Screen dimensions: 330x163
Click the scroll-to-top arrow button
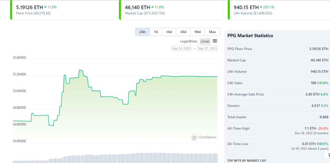coord(327,156)
